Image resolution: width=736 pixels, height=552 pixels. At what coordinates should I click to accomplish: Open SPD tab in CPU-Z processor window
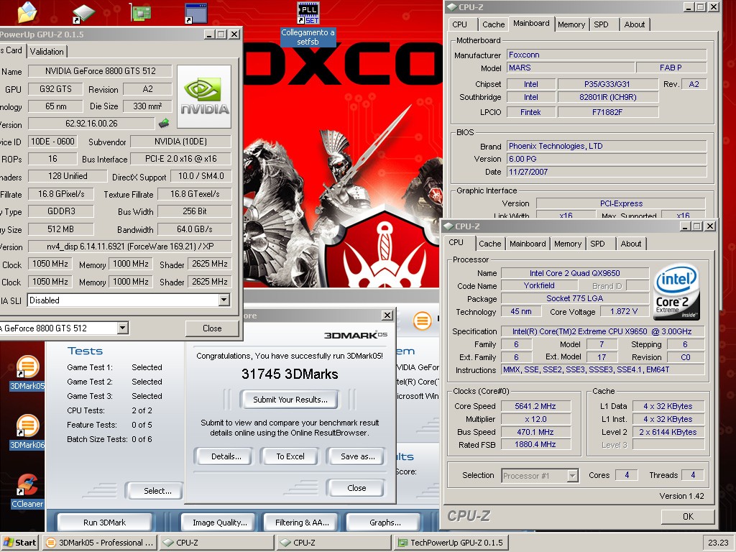point(597,244)
